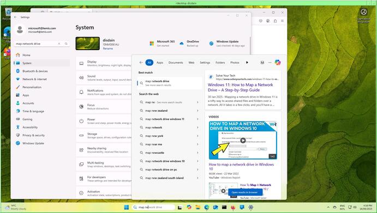
Task: Click the OneDrive cloud tray icon
Action: (334, 207)
